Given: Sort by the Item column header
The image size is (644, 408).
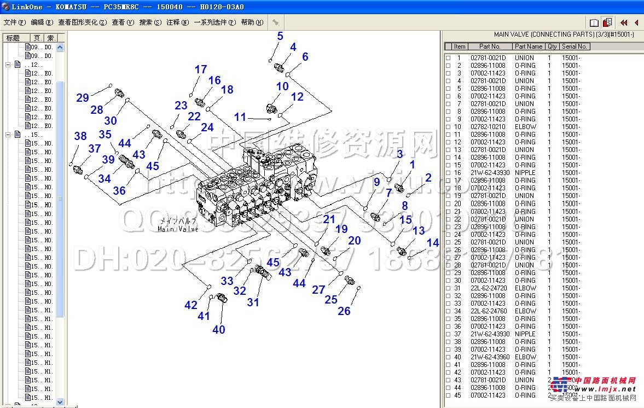Looking at the screenshot, I should [x=460, y=46].
